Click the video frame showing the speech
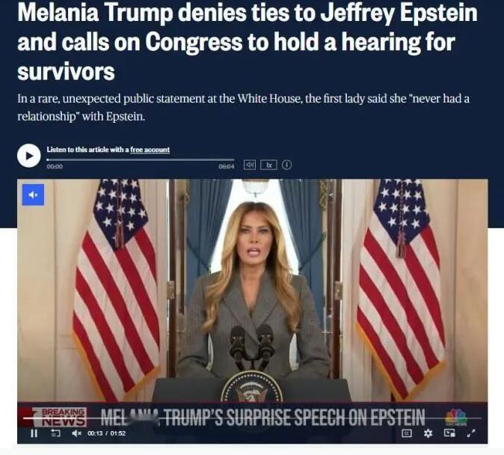This screenshot has height=455, width=504. [252, 290]
